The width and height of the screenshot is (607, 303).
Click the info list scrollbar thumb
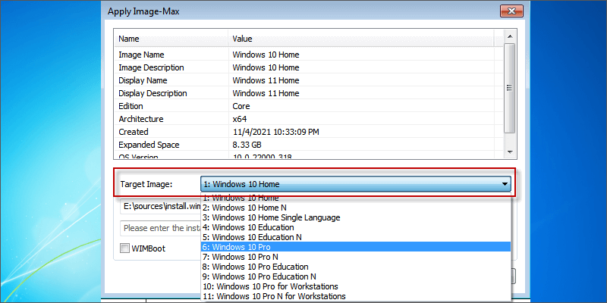pos(509,88)
